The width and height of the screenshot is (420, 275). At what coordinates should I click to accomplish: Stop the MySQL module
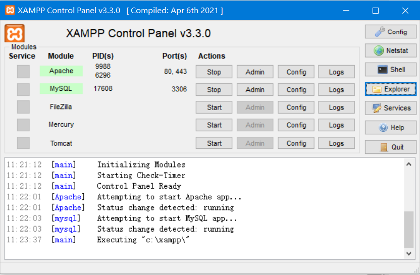tap(214, 89)
